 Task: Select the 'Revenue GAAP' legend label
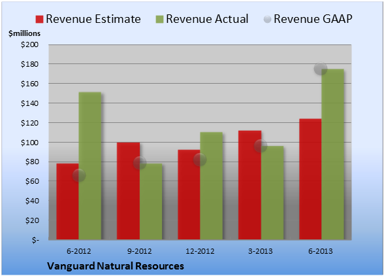tap(313, 19)
